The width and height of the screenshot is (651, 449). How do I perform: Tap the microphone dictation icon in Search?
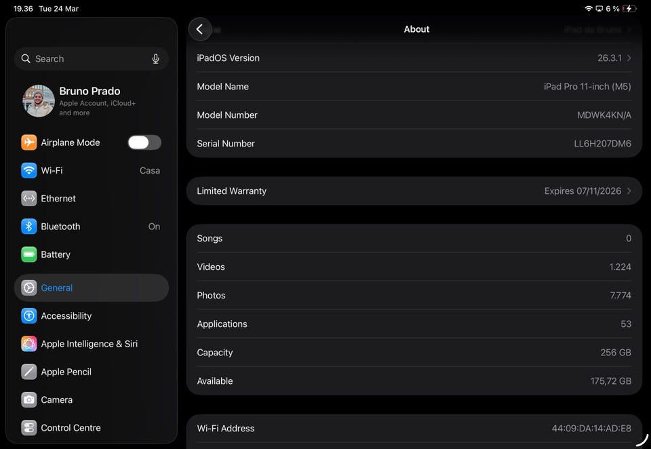point(156,59)
